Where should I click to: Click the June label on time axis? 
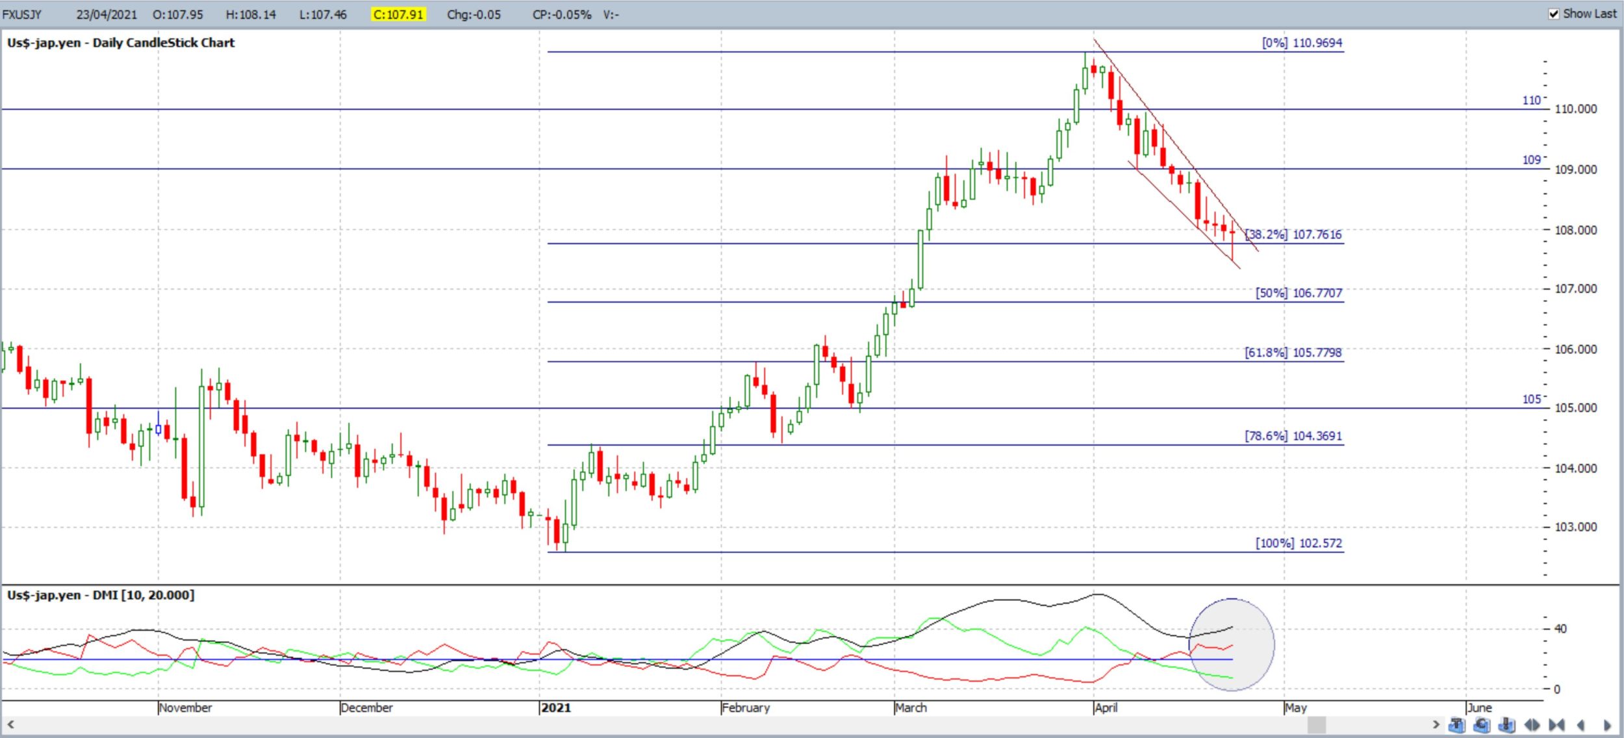(x=1479, y=707)
